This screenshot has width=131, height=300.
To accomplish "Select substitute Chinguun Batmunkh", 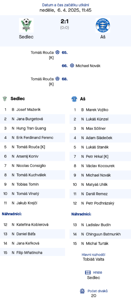I will click(x=103, y=234).
